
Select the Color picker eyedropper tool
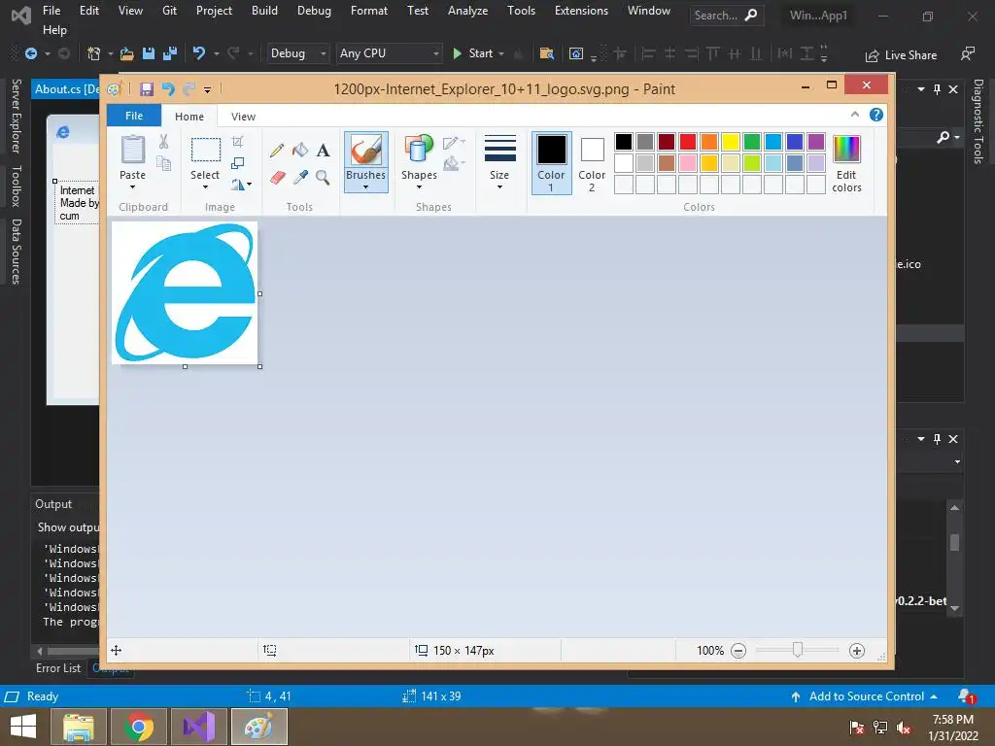[x=300, y=178]
